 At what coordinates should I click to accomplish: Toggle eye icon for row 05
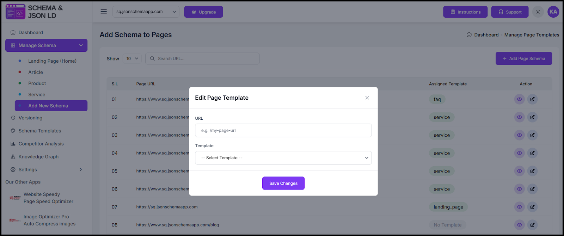click(519, 171)
